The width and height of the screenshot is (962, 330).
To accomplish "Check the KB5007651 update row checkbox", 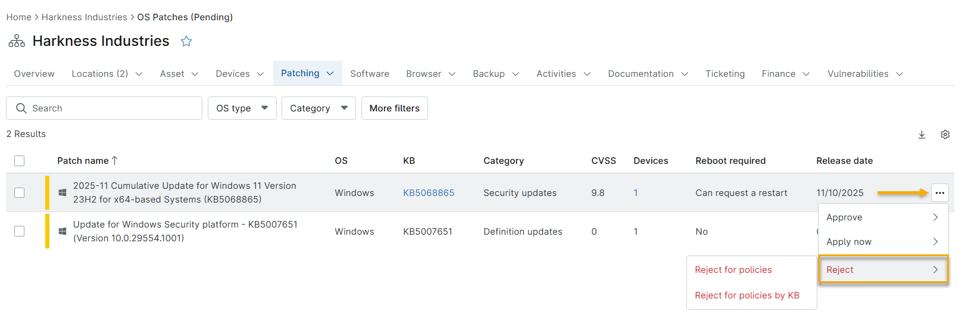I will [20, 231].
